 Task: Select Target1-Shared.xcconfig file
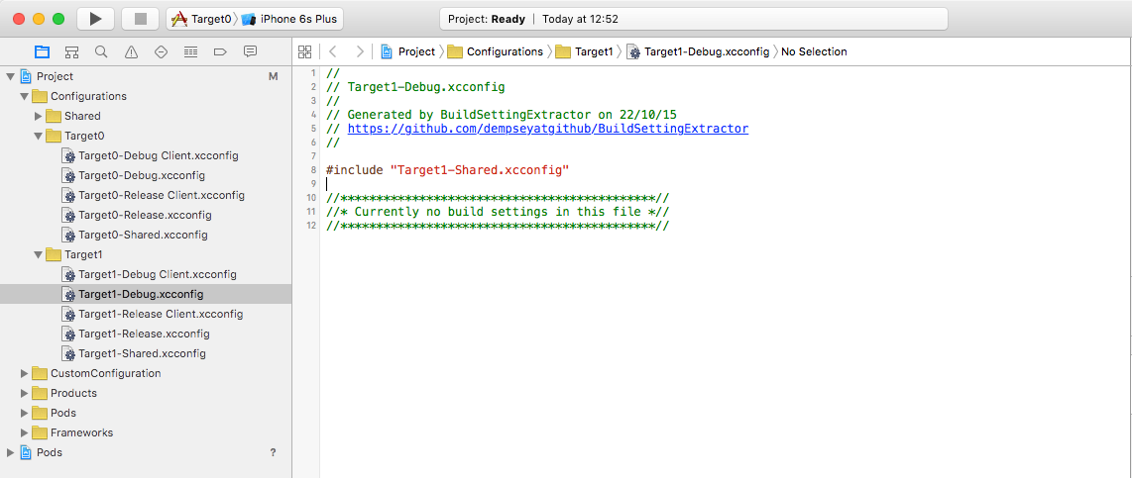pos(142,353)
